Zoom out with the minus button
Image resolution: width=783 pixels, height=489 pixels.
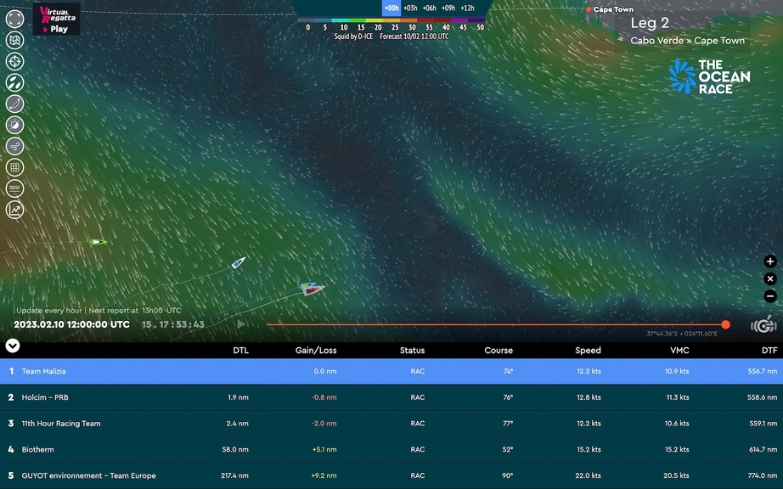tap(770, 296)
